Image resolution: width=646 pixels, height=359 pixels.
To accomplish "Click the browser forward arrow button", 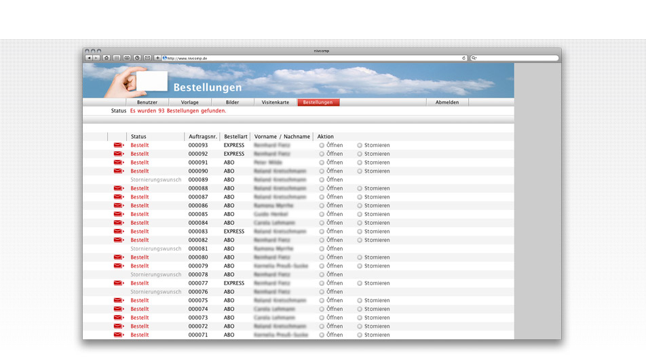I will coord(96,58).
